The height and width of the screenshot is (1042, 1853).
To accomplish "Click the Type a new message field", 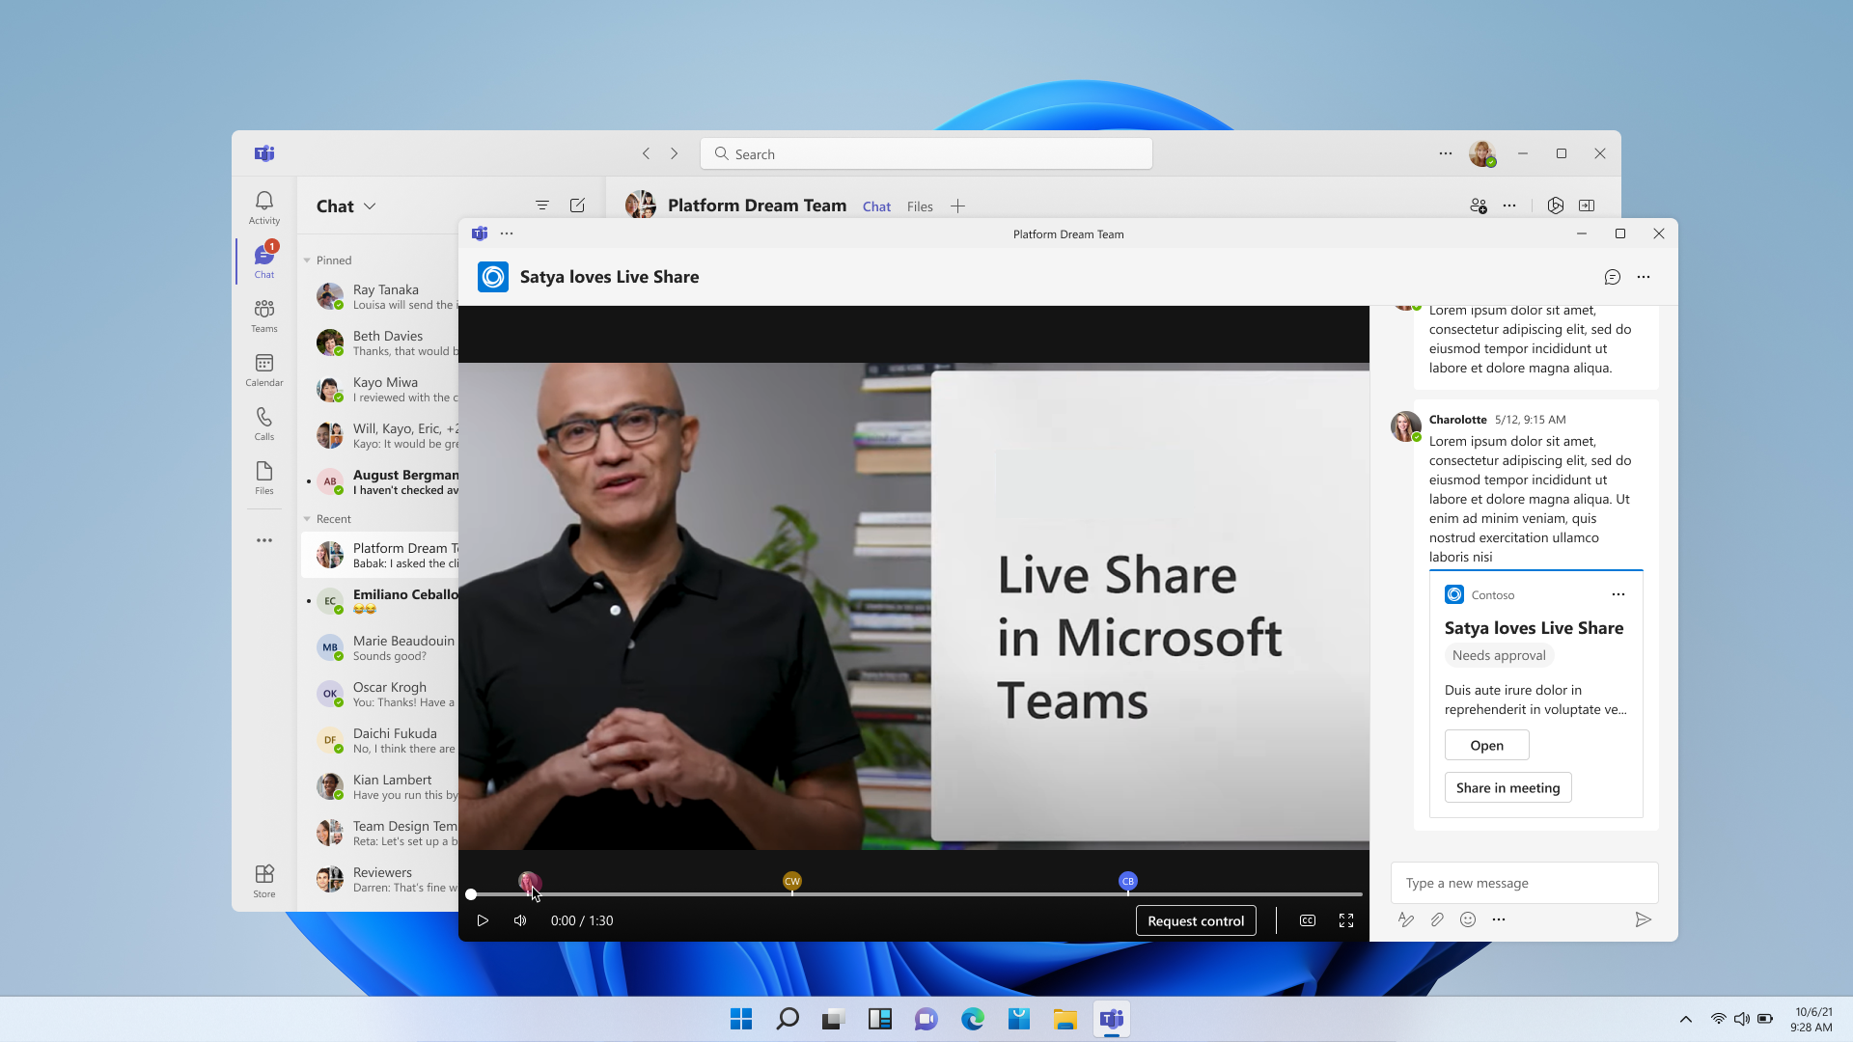I will click(1525, 883).
